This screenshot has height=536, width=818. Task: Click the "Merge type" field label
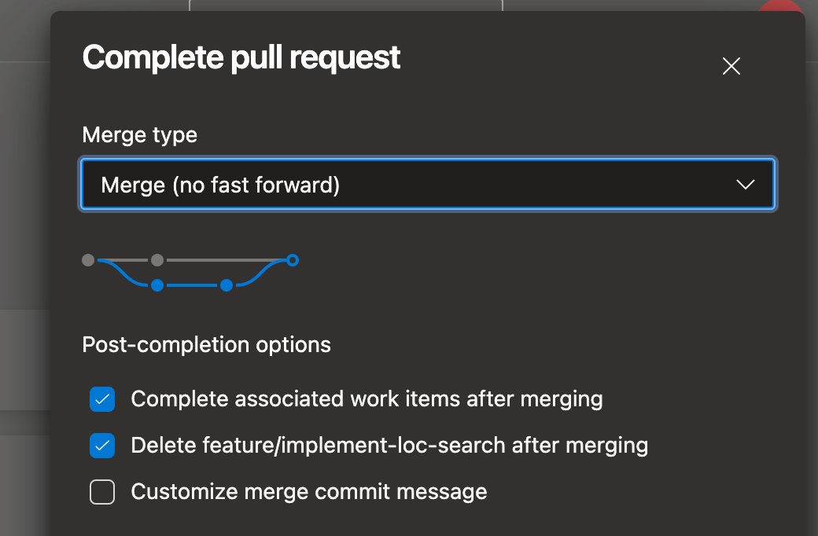139,135
